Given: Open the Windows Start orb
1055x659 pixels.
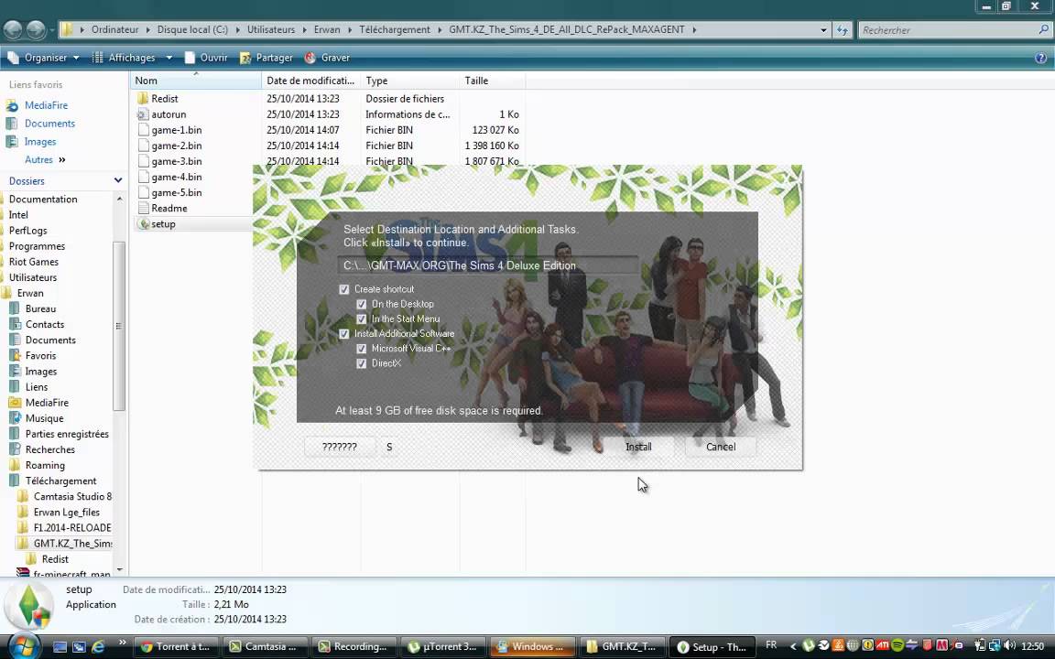Looking at the screenshot, I should click(x=24, y=646).
